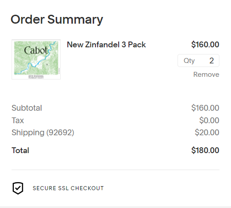Click the Total amount $180.00
231x208 pixels.
click(205, 150)
